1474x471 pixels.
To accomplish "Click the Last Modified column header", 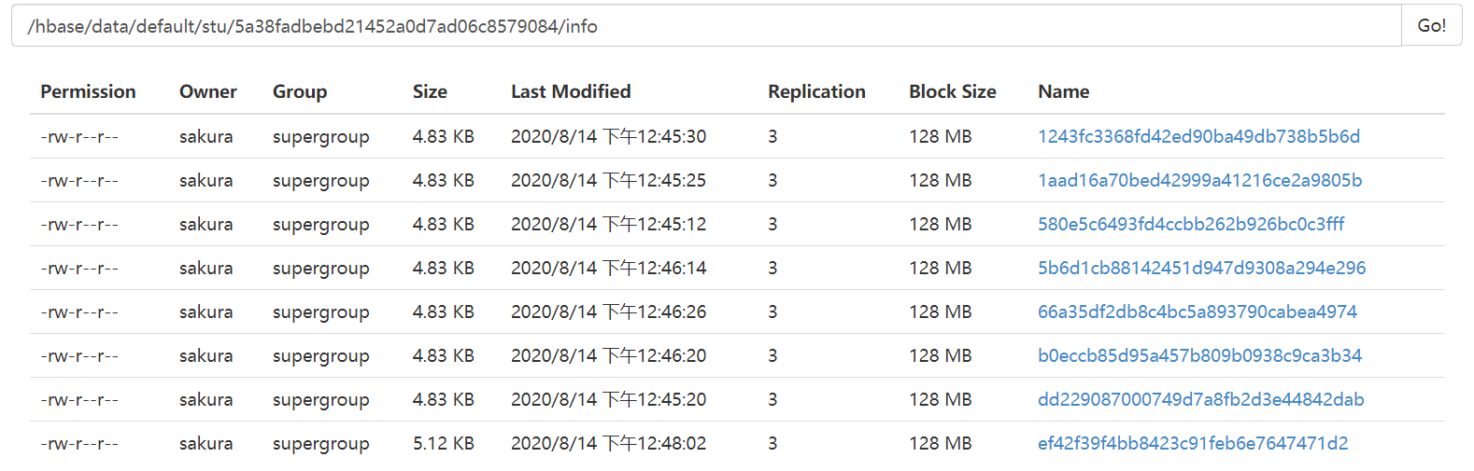I will (571, 91).
